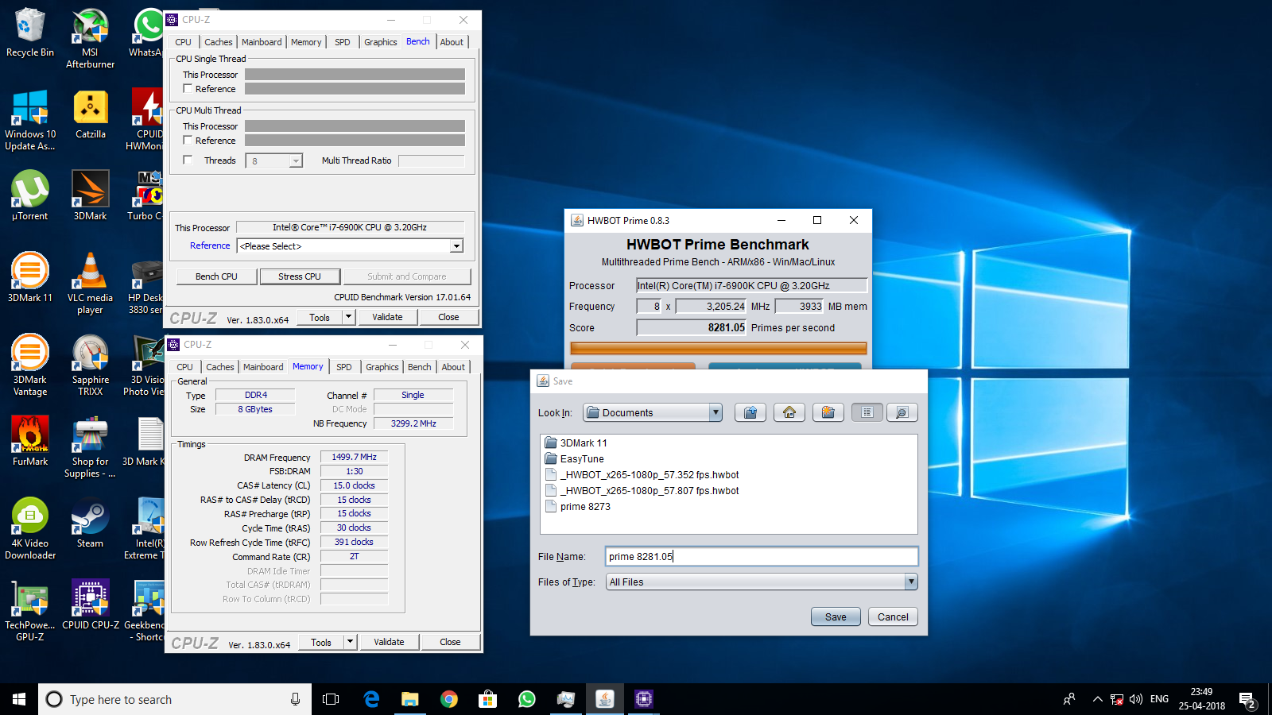1272x715 pixels.
Task: Open File Explorer from taskbar
Action: click(x=409, y=699)
